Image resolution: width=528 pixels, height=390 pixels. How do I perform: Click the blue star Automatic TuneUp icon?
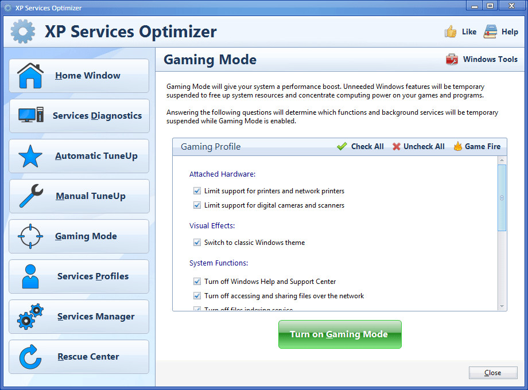tap(30, 156)
